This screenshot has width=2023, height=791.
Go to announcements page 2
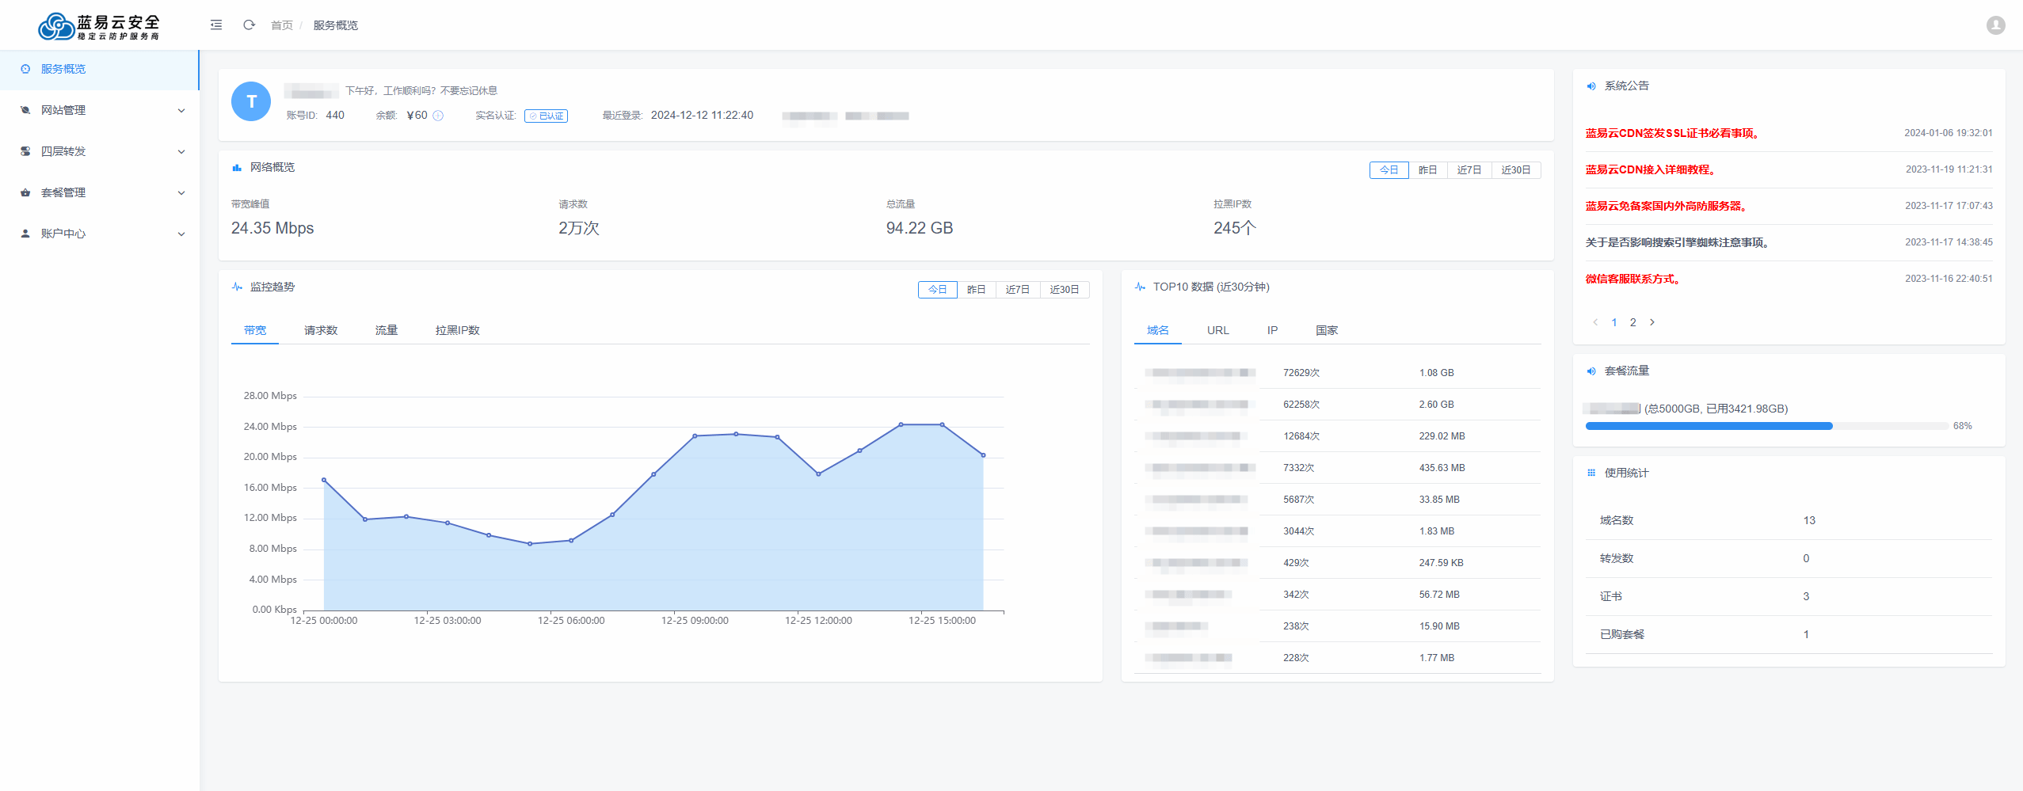(1633, 322)
